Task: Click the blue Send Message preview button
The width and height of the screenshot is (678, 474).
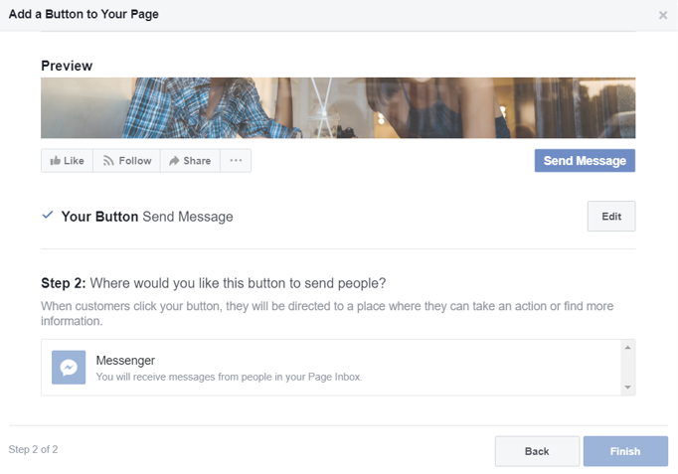Action: pos(585,161)
